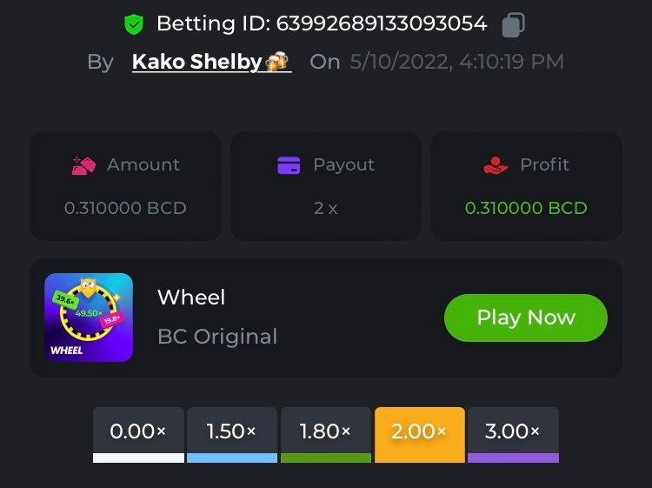Click the beer mugs emoji by username

pos(277,62)
